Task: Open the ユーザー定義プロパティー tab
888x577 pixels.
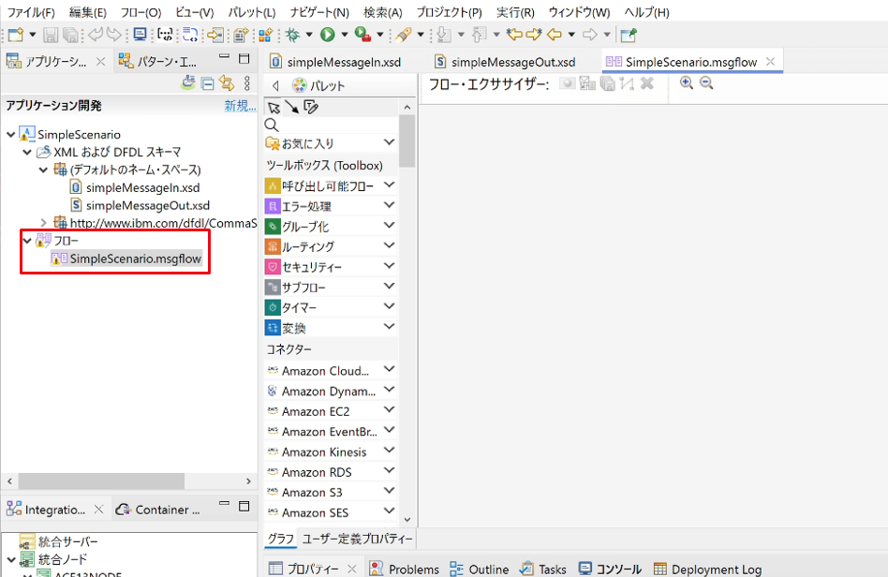Action: point(357,539)
